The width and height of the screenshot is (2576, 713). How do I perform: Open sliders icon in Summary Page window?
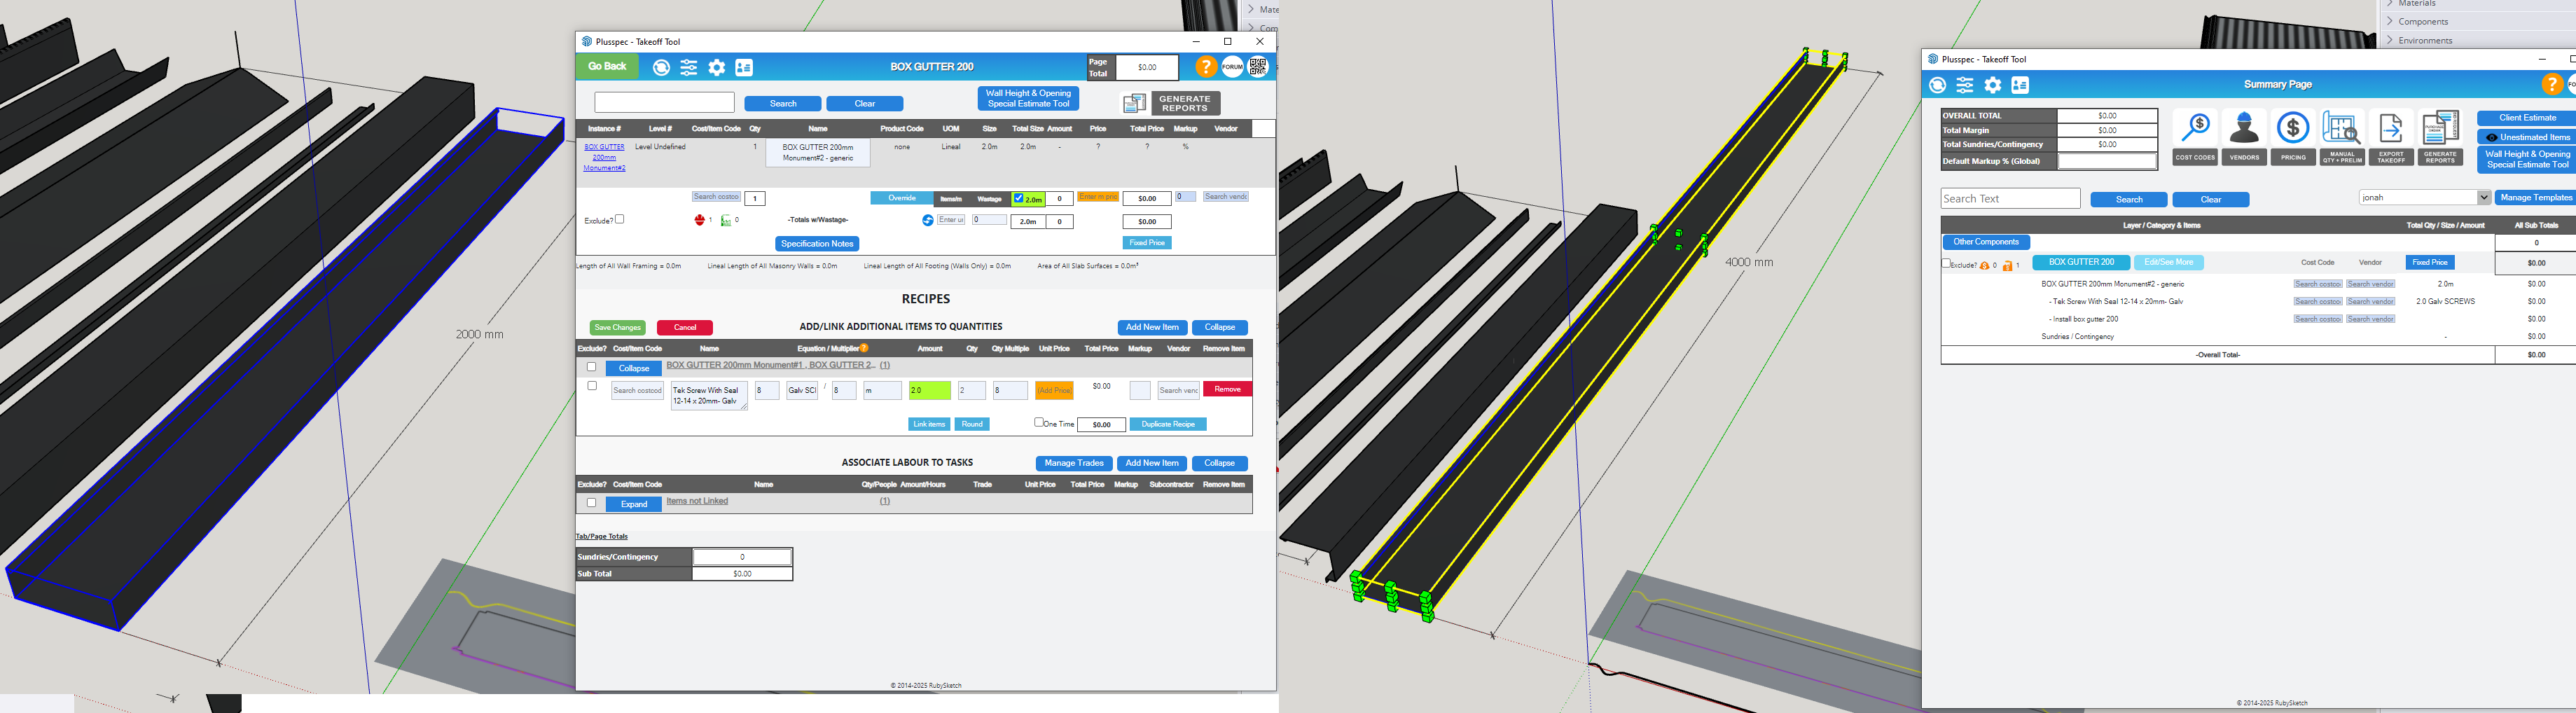click(x=1965, y=85)
